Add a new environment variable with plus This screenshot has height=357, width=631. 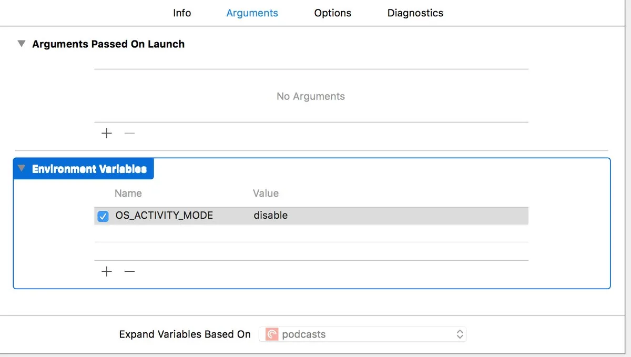tap(107, 271)
